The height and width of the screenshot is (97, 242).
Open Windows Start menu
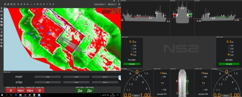click(2, 95)
